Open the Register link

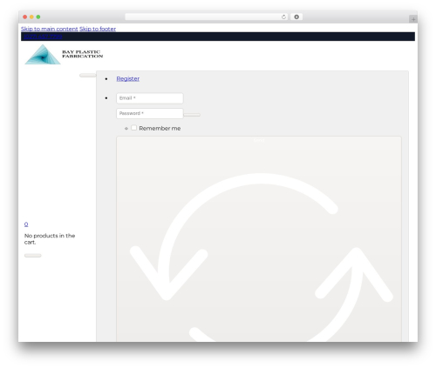coord(128,78)
